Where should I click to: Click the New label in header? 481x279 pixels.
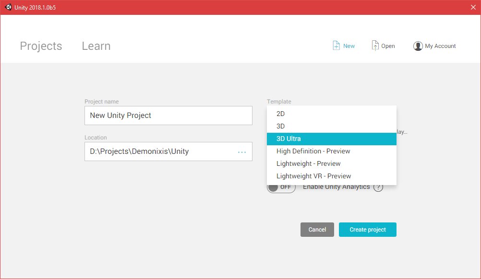(x=349, y=46)
